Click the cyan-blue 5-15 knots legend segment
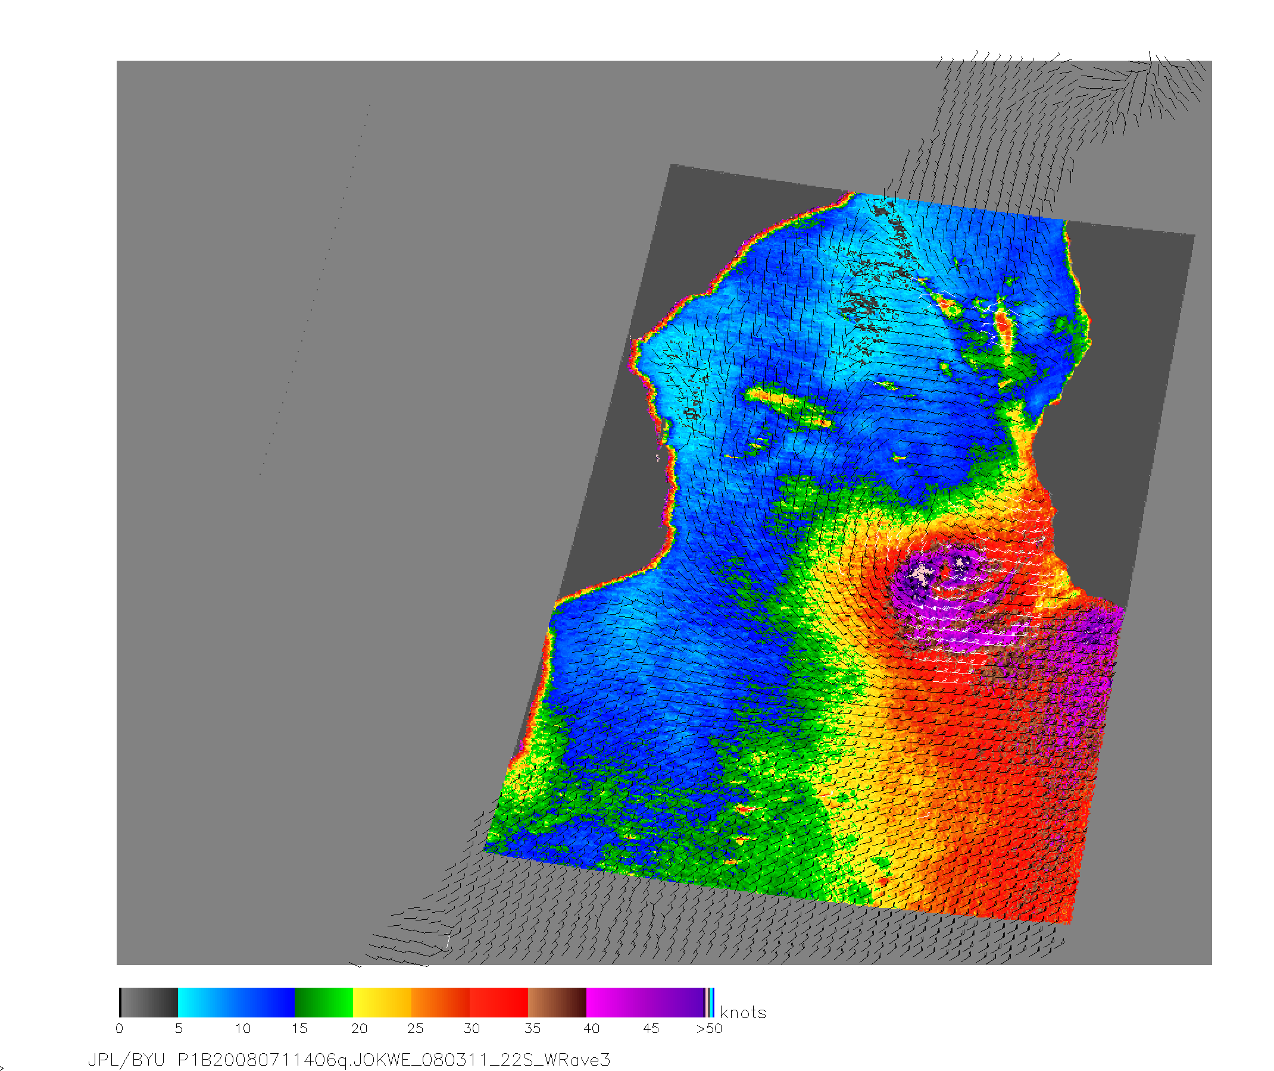The width and height of the screenshot is (1274, 1071). [236, 1003]
